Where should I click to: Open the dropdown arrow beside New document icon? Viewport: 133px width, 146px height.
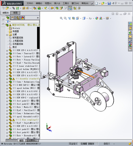pos(99,4)
